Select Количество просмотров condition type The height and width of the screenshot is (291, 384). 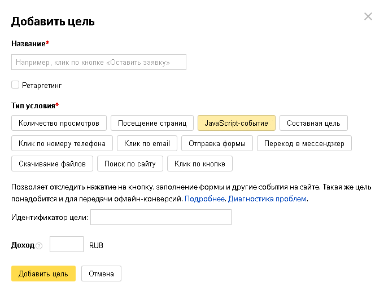tap(59, 123)
